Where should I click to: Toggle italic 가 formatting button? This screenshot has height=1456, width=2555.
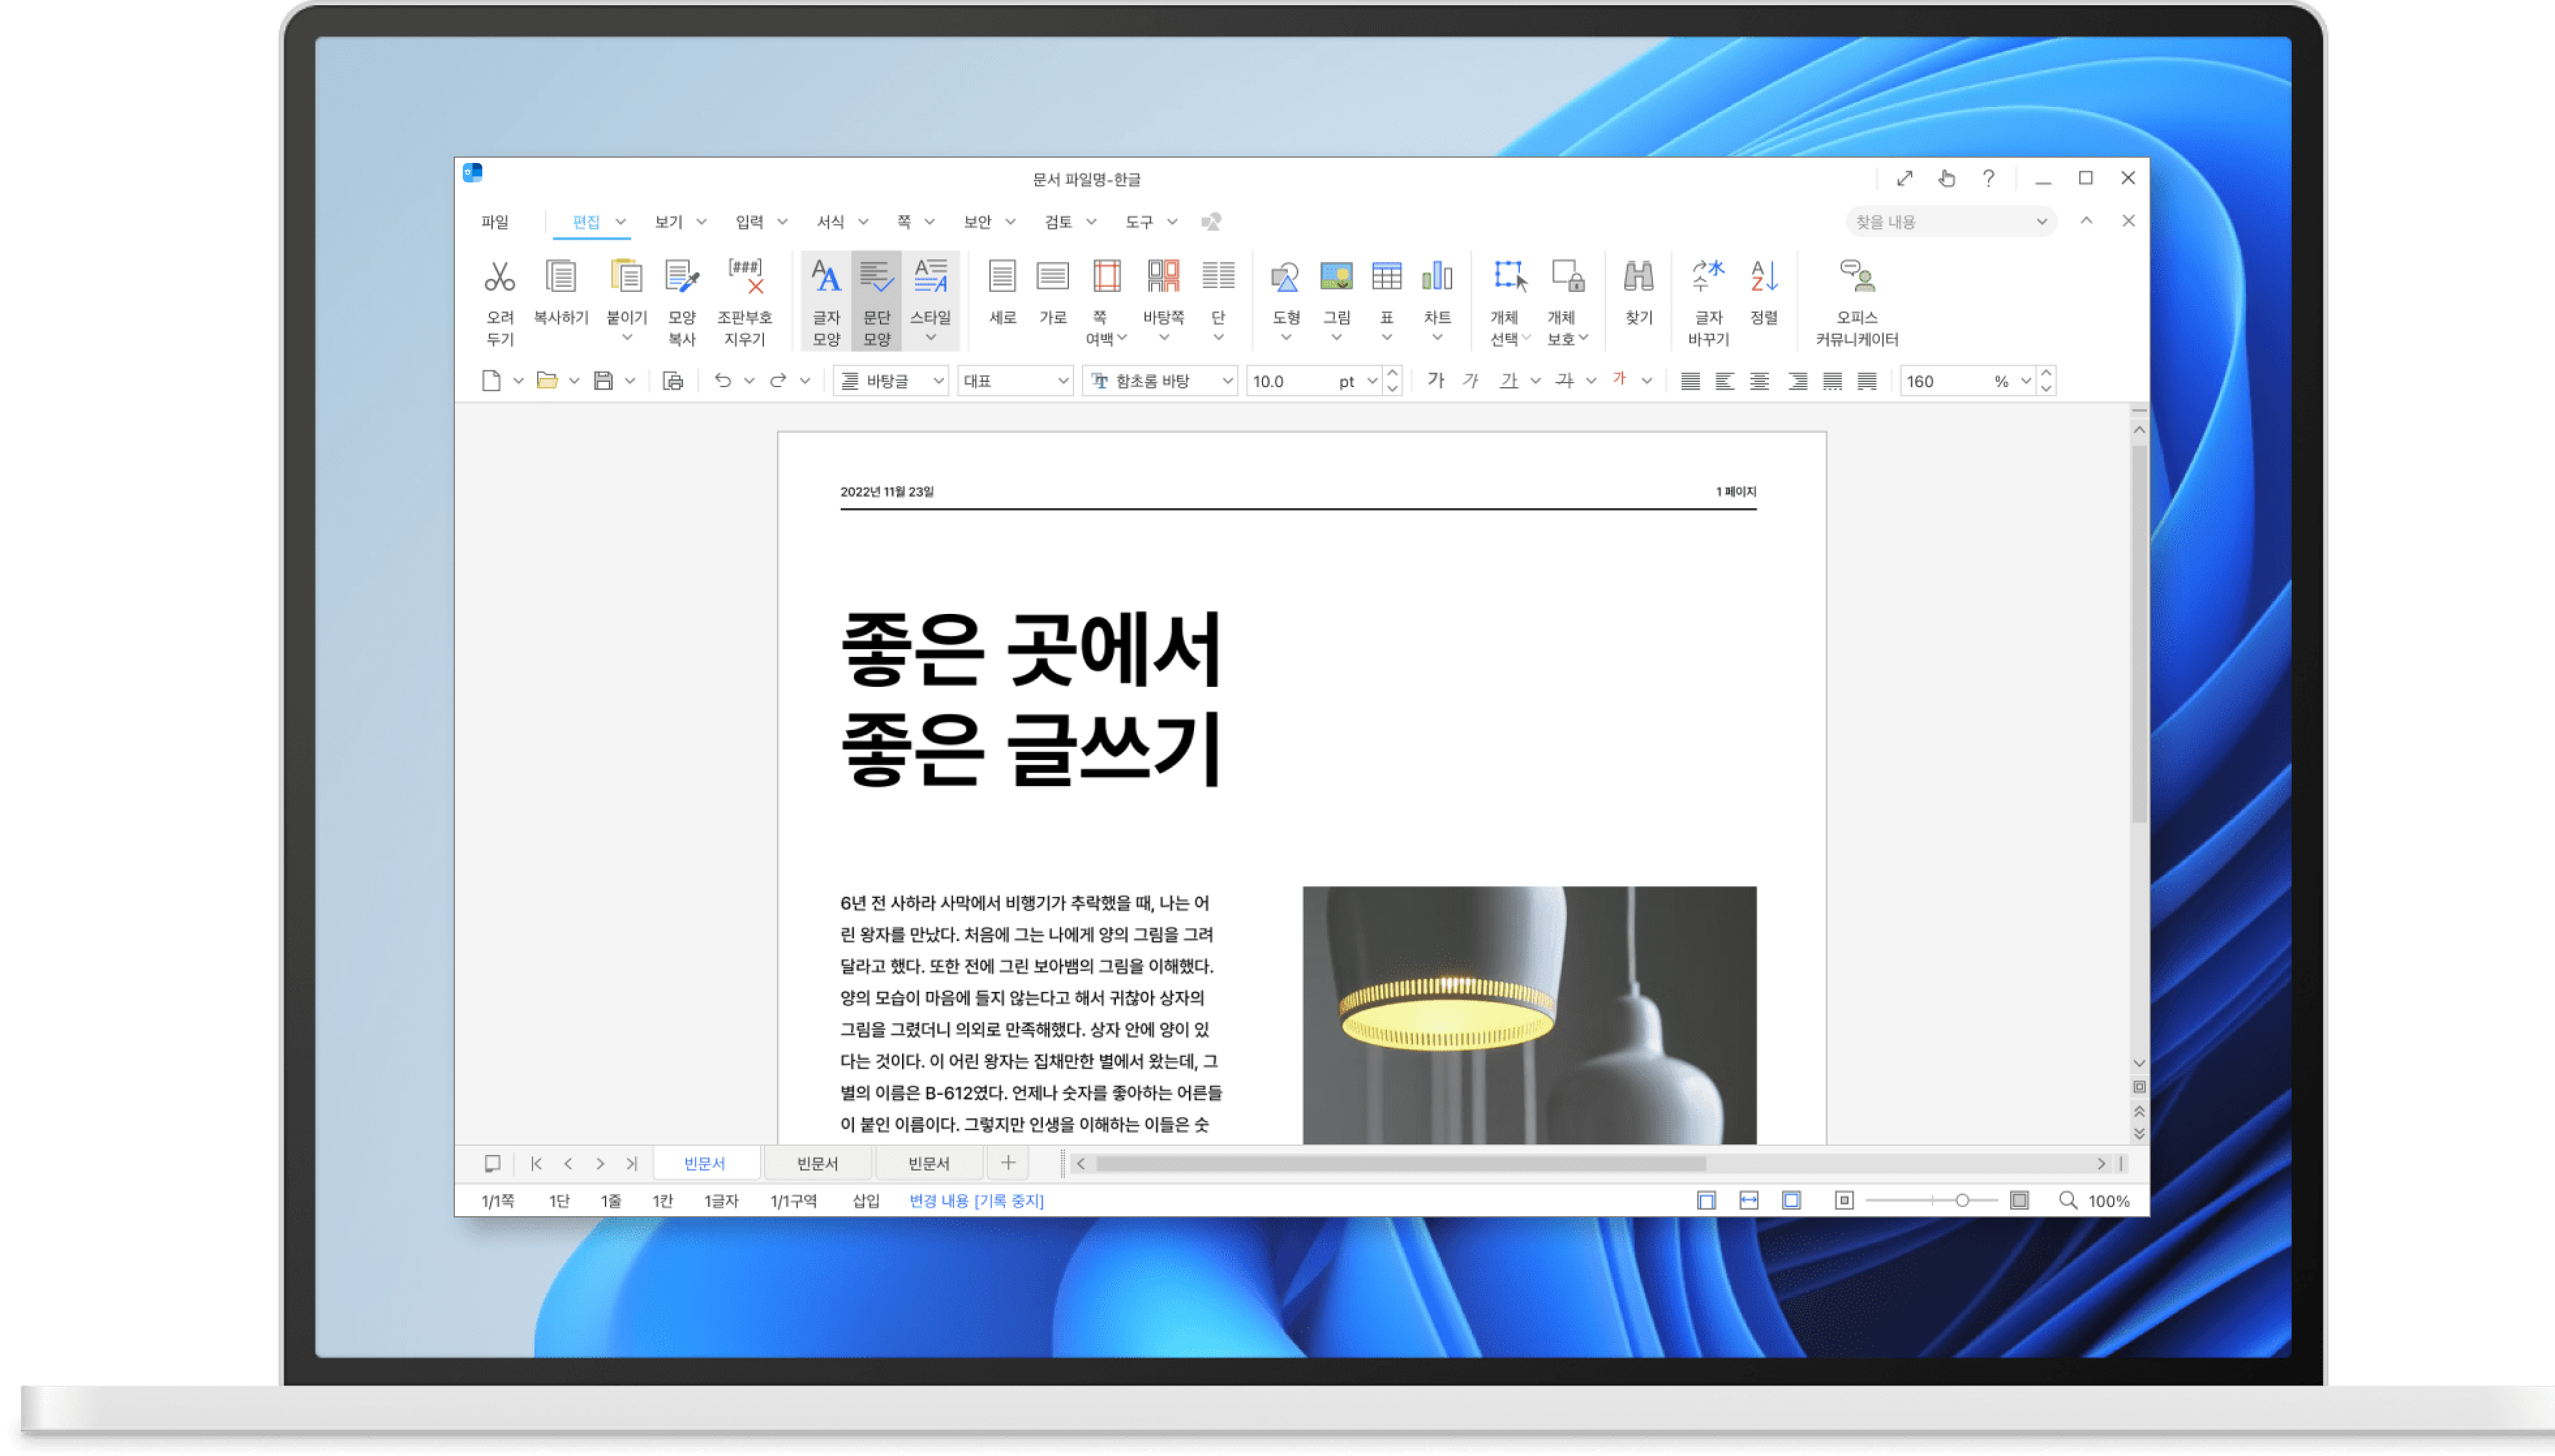pos(1470,380)
